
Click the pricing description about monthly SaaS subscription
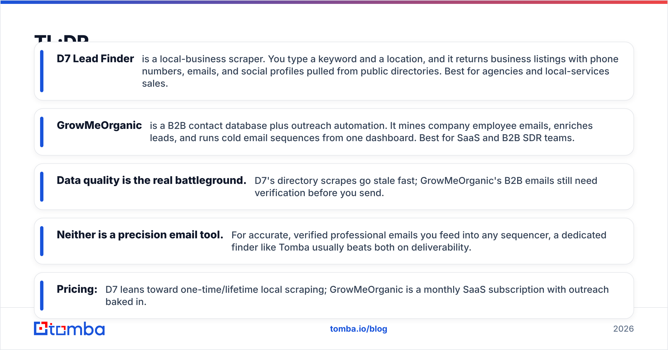[357, 296]
